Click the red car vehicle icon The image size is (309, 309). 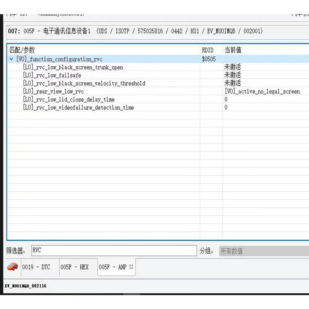tap(12, 267)
